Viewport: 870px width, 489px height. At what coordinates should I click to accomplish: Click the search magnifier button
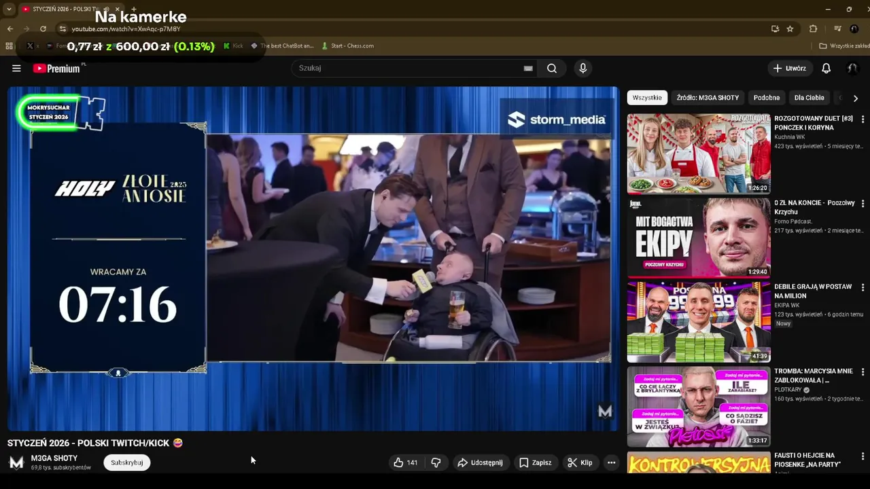click(x=552, y=68)
